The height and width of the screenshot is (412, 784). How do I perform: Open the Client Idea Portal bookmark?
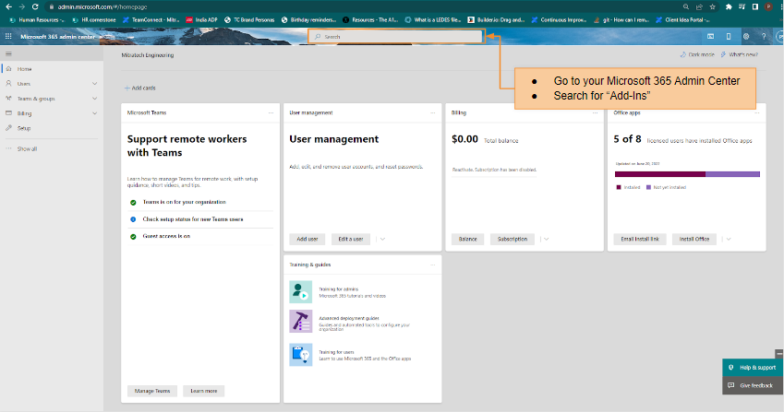click(x=683, y=20)
